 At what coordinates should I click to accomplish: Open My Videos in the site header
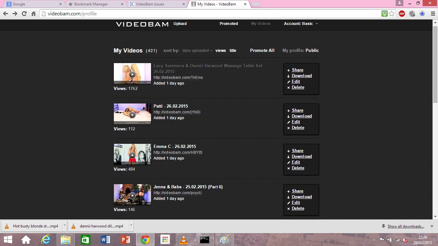261,24
